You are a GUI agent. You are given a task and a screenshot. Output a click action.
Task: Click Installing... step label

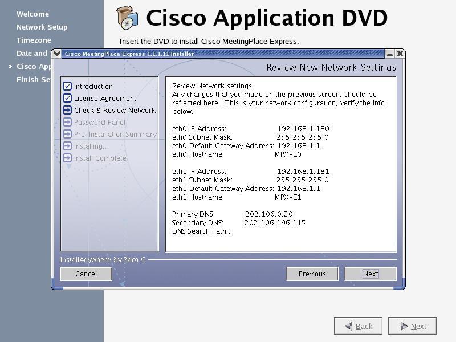(91, 146)
